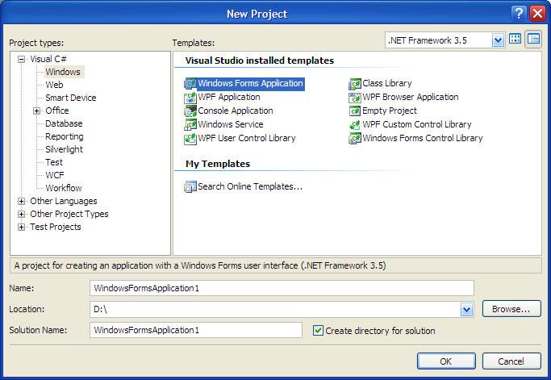
Task: Close the New Project dialog
Action: [x=537, y=14]
